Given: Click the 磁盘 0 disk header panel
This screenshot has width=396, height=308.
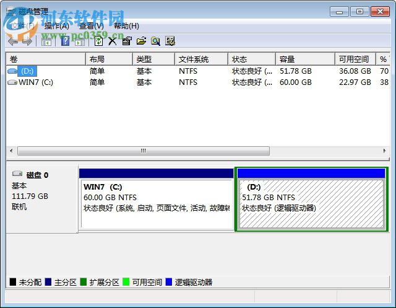Looking at the screenshot, I should (41, 199).
